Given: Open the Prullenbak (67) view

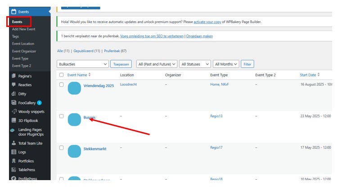Looking at the screenshot, I should (115, 51).
